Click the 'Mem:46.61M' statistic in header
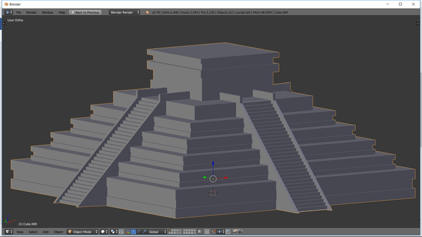This screenshot has width=422, height=237. [262, 12]
